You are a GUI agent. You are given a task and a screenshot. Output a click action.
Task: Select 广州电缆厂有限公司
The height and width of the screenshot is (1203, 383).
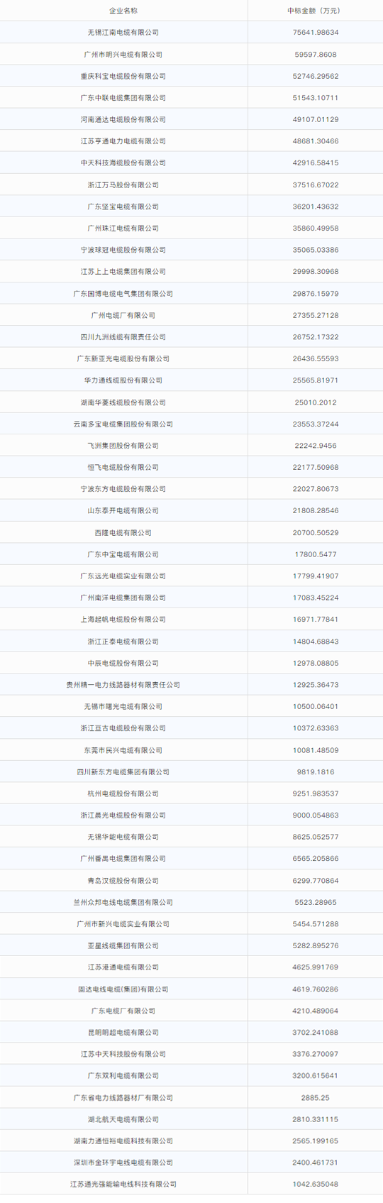(123, 315)
